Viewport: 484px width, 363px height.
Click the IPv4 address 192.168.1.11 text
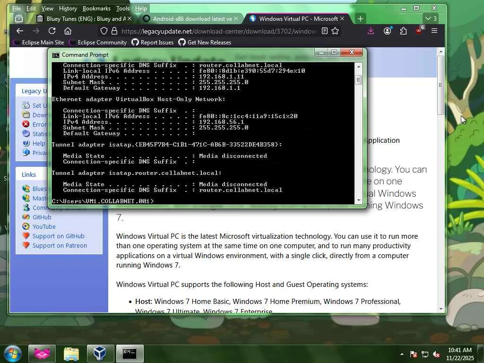click(221, 77)
